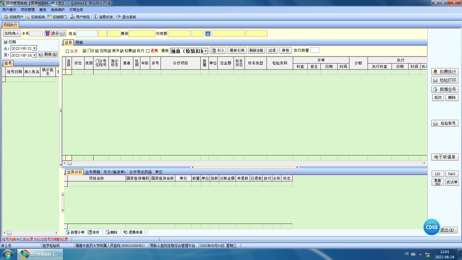This screenshot has width=462, height=260.
Task: Click the 删除 delete icon in bottom toolbar
Action: [x=107, y=232]
